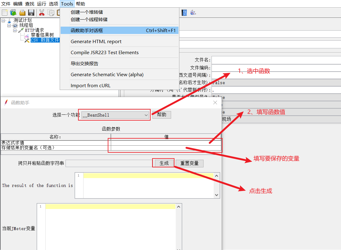Image resolution: width=341 pixels, height=250 pixels.
Task: Click the 表达式求值 value cell
Action: [165, 143]
